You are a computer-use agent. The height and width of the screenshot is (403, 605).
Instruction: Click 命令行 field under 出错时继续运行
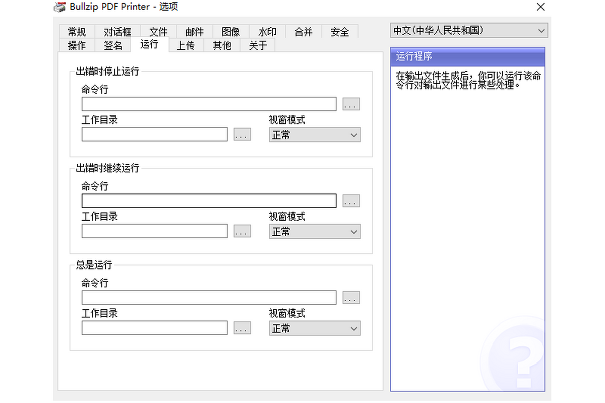click(x=209, y=200)
